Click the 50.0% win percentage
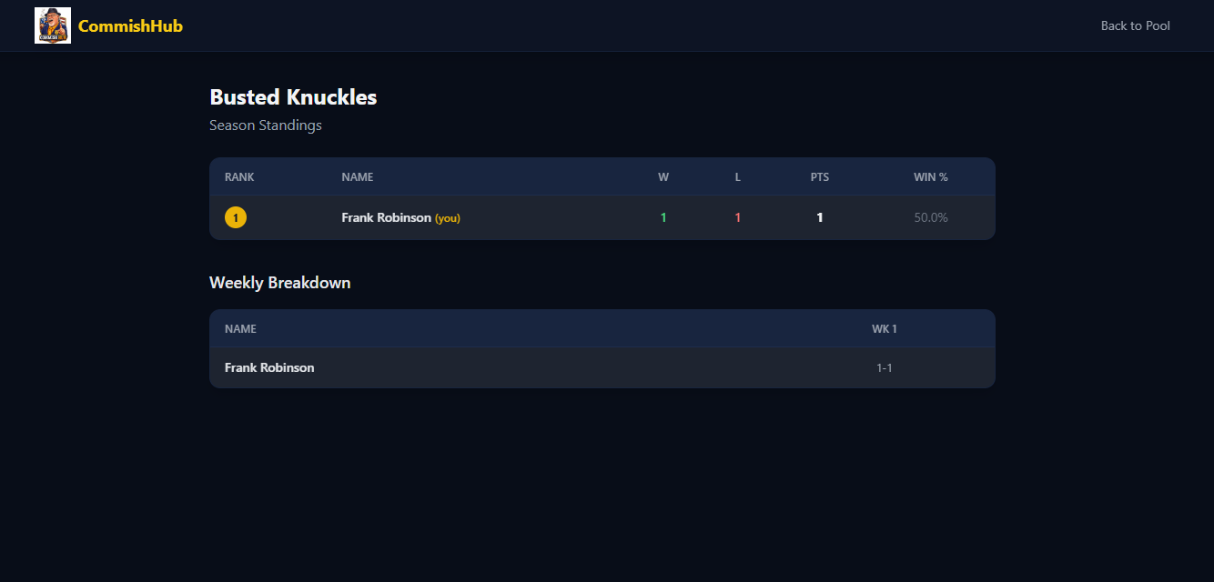The image size is (1214, 582). [x=931, y=217]
